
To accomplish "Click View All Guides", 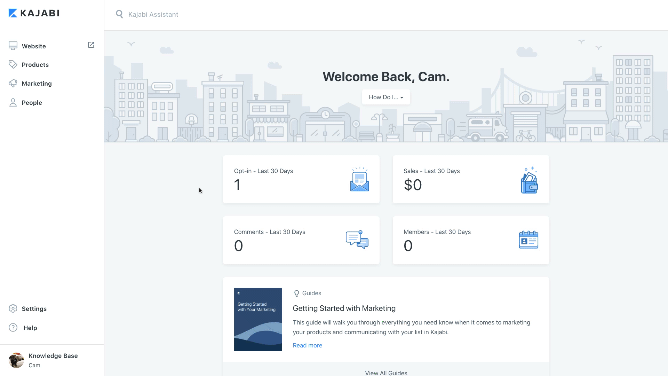I will [x=386, y=373].
